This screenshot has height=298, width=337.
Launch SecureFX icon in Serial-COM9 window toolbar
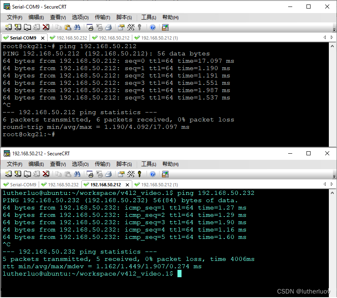click(165, 27)
